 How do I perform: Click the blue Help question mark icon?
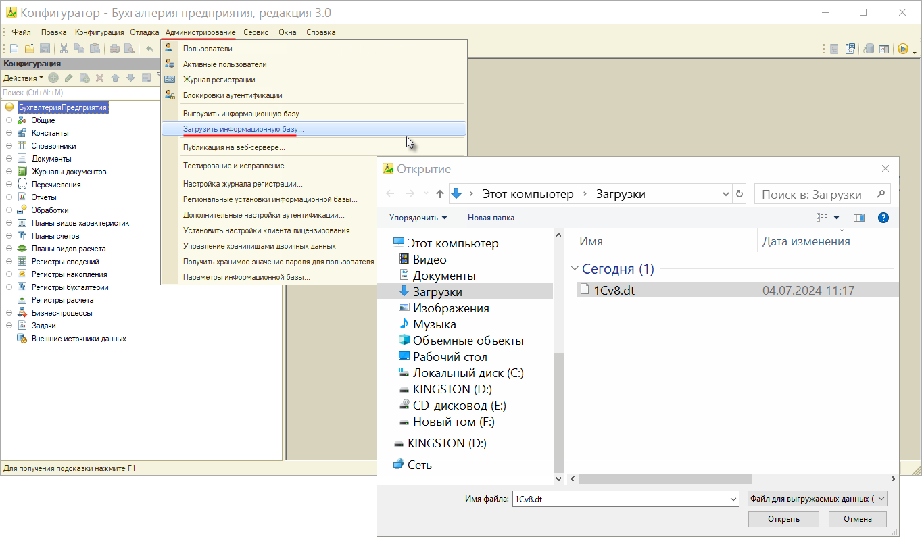(x=883, y=218)
